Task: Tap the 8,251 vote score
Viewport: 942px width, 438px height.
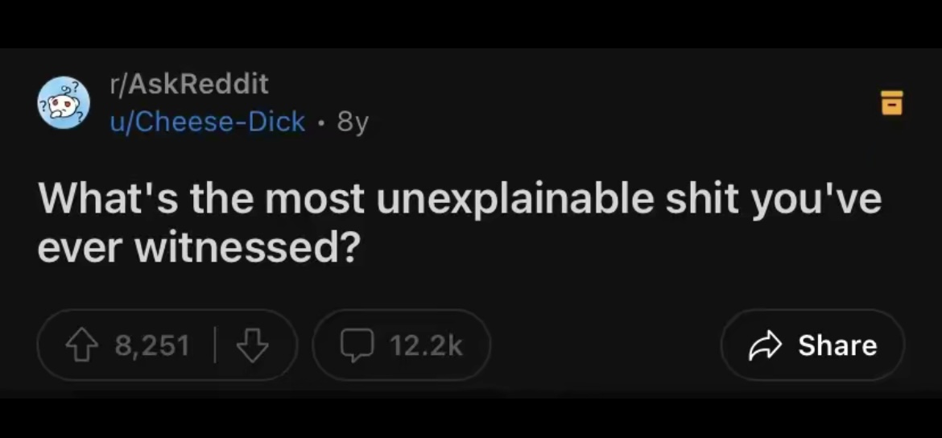Action: [153, 346]
